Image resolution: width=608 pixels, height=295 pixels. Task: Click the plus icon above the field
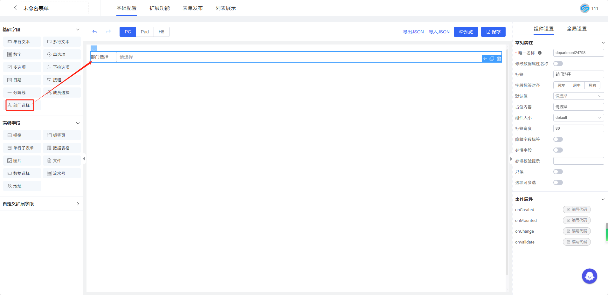coord(94,49)
